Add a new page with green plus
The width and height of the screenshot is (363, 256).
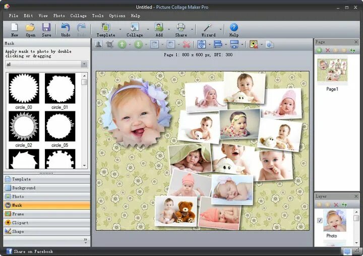(x=319, y=50)
